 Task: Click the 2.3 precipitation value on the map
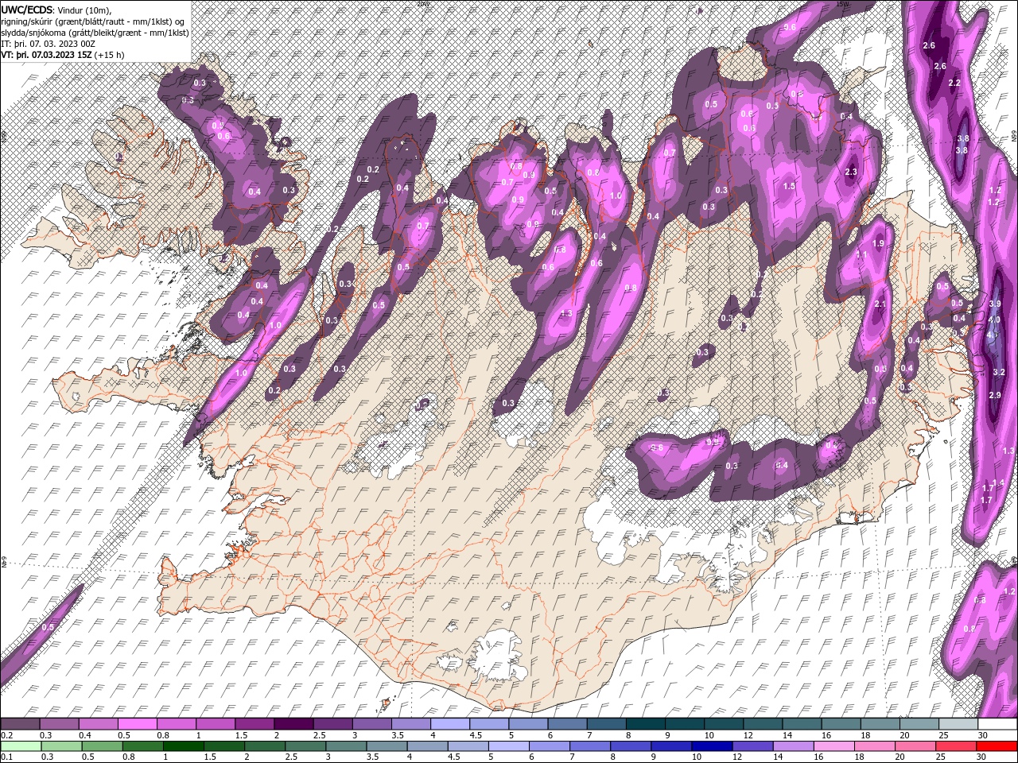click(851, 172)
